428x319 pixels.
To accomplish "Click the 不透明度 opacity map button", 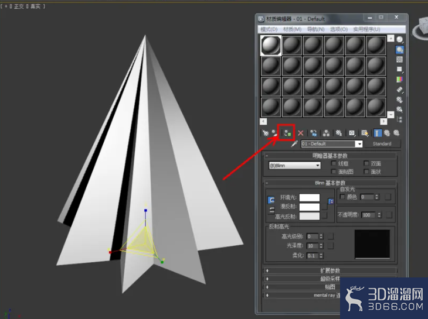I will click(389, 215).
